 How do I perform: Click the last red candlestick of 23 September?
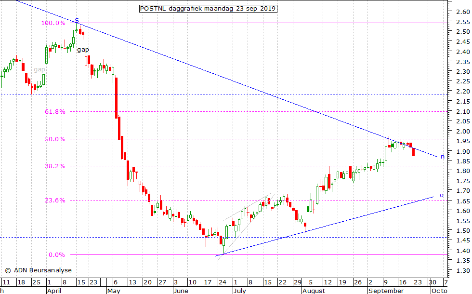pyautogui.click(x=413, y=152)
